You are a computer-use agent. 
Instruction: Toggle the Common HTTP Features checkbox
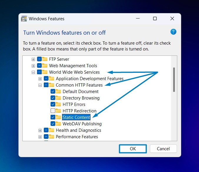(x=46, y=85)
